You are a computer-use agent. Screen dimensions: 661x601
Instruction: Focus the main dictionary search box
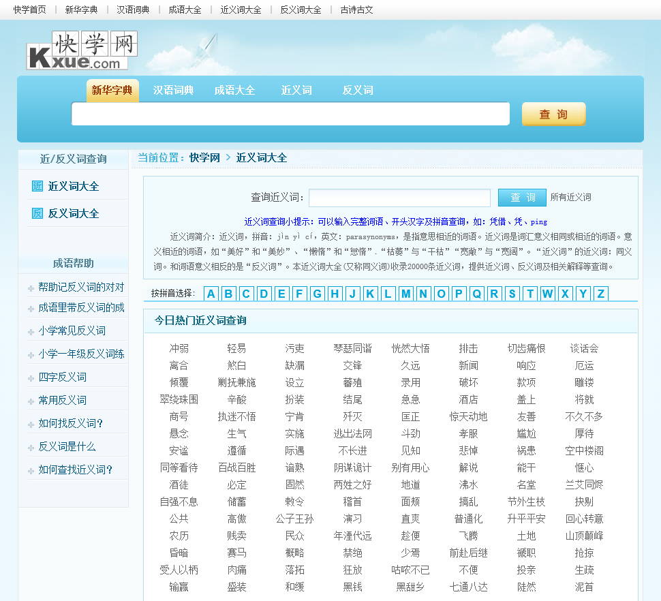(x=290, y=114)
